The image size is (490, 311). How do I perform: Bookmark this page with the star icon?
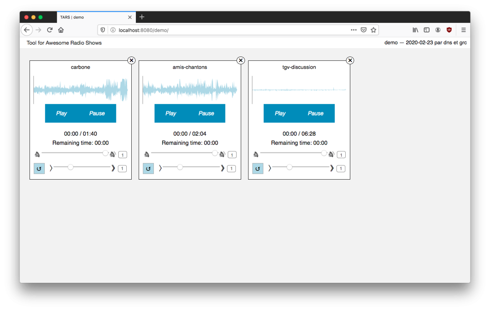pyautogui.click(x=373, y=30)
